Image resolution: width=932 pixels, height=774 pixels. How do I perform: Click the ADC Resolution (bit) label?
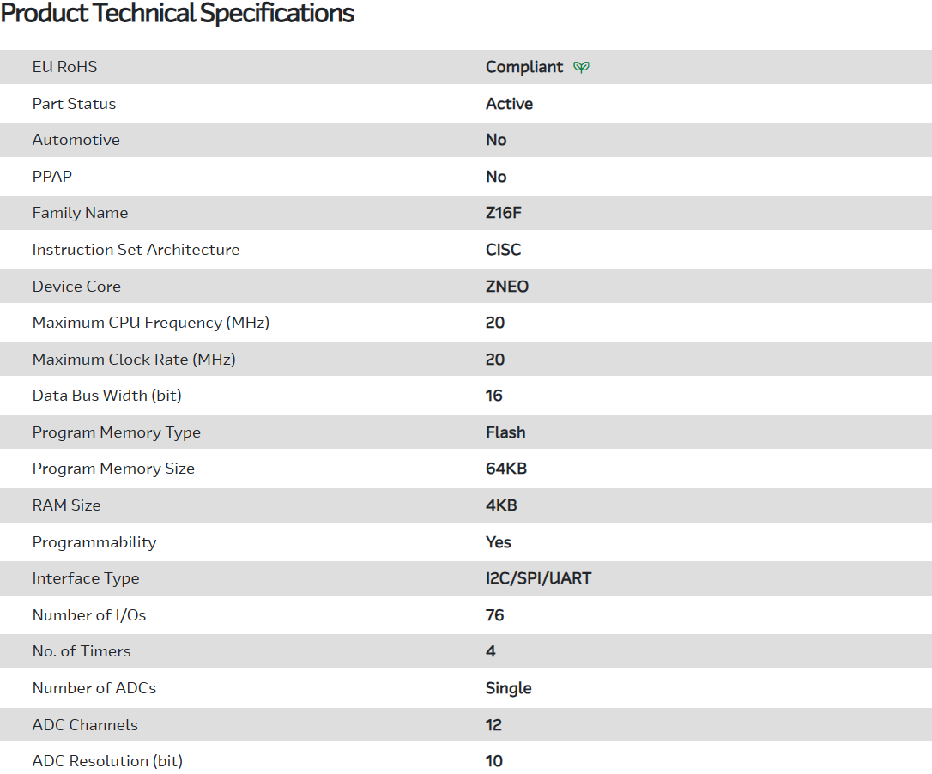(107, 761)
